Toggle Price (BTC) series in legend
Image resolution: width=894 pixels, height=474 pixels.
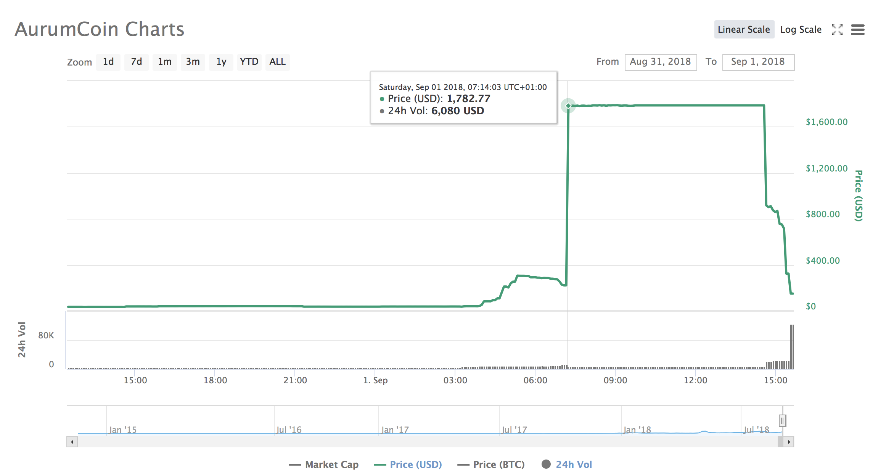tap(491, 464)
